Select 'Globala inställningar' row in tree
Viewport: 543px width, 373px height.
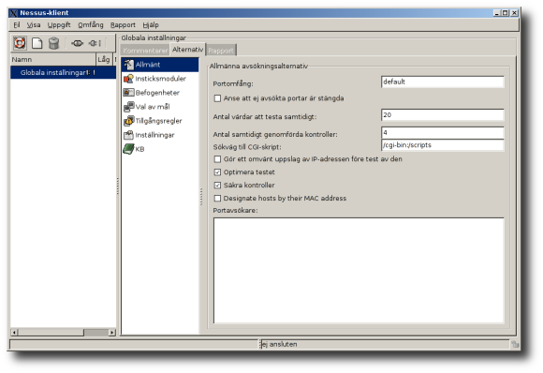click(x=63, y=72)
